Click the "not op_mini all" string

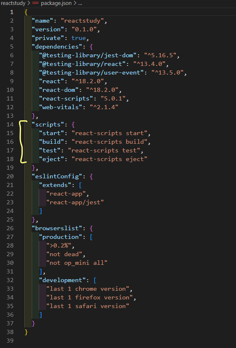[x=77, y=263]
